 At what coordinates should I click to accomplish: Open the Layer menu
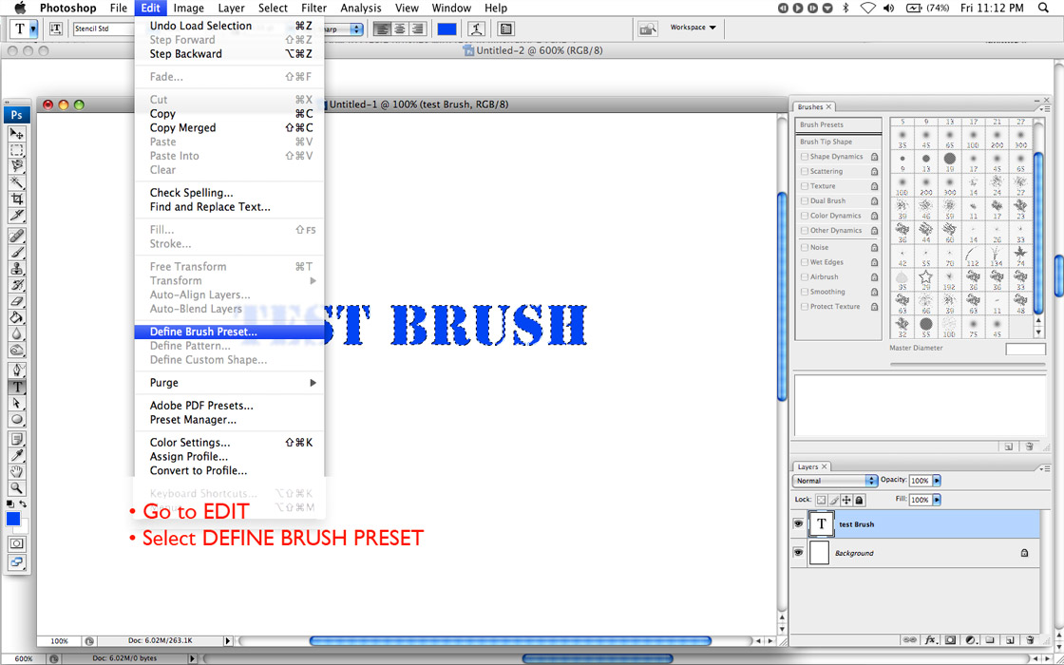pyautogui.click(x=232, y=9)
